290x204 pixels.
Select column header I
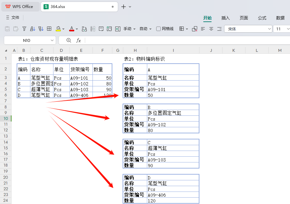[x=173, y=51]
